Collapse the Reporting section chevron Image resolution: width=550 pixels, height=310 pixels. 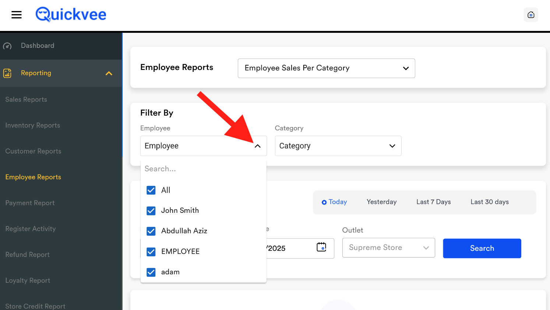coord(109,73)
